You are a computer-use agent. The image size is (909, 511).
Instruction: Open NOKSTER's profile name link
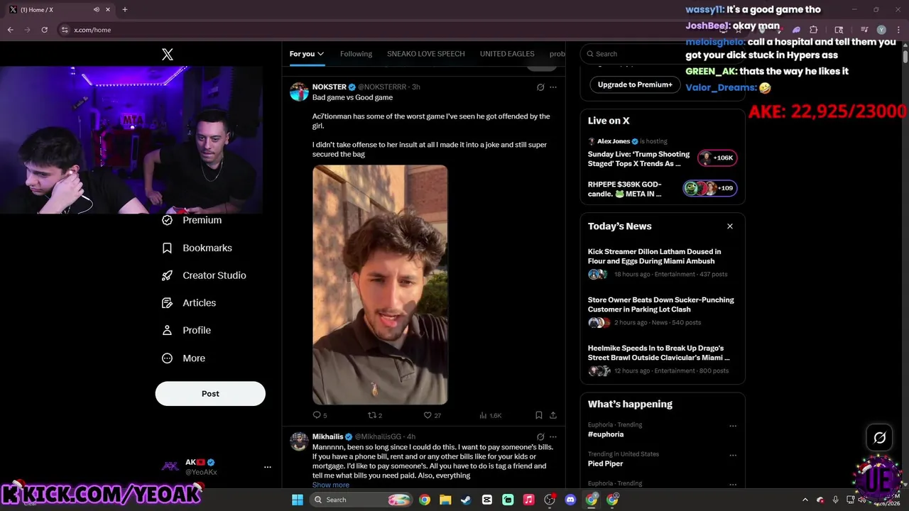coord(330,87)
